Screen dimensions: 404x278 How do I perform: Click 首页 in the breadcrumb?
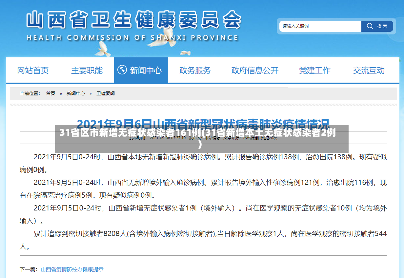[x=51, y=93]
